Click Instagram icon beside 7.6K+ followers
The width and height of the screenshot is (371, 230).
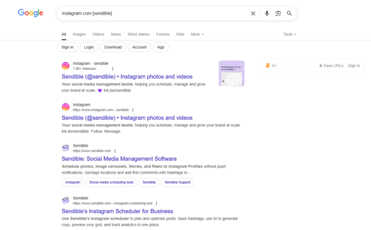coord(66,66)
